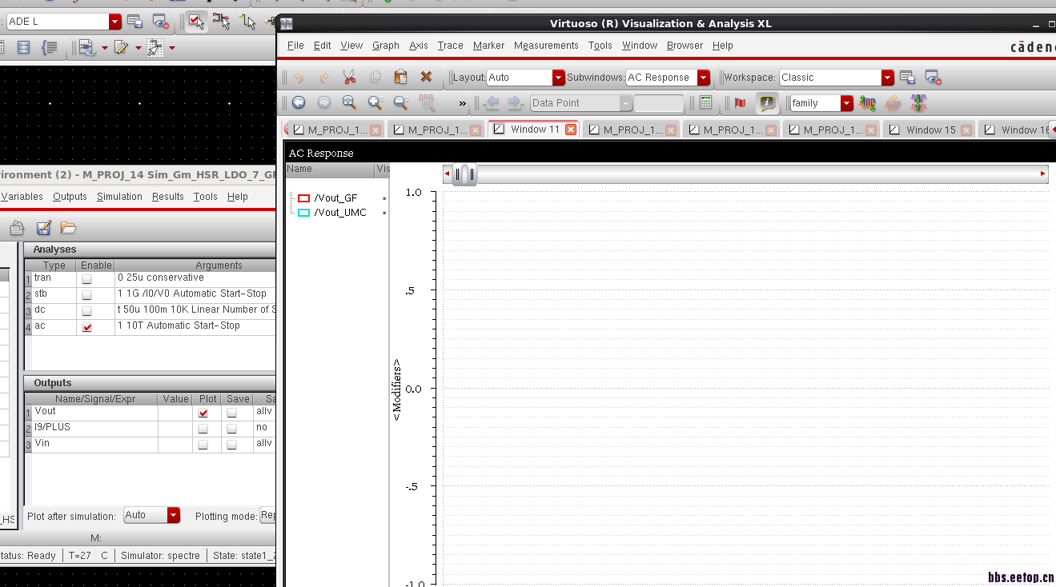Click the rightmost waveform strip icon
This screenshot has width=1056, height=587.
(918, 103)
